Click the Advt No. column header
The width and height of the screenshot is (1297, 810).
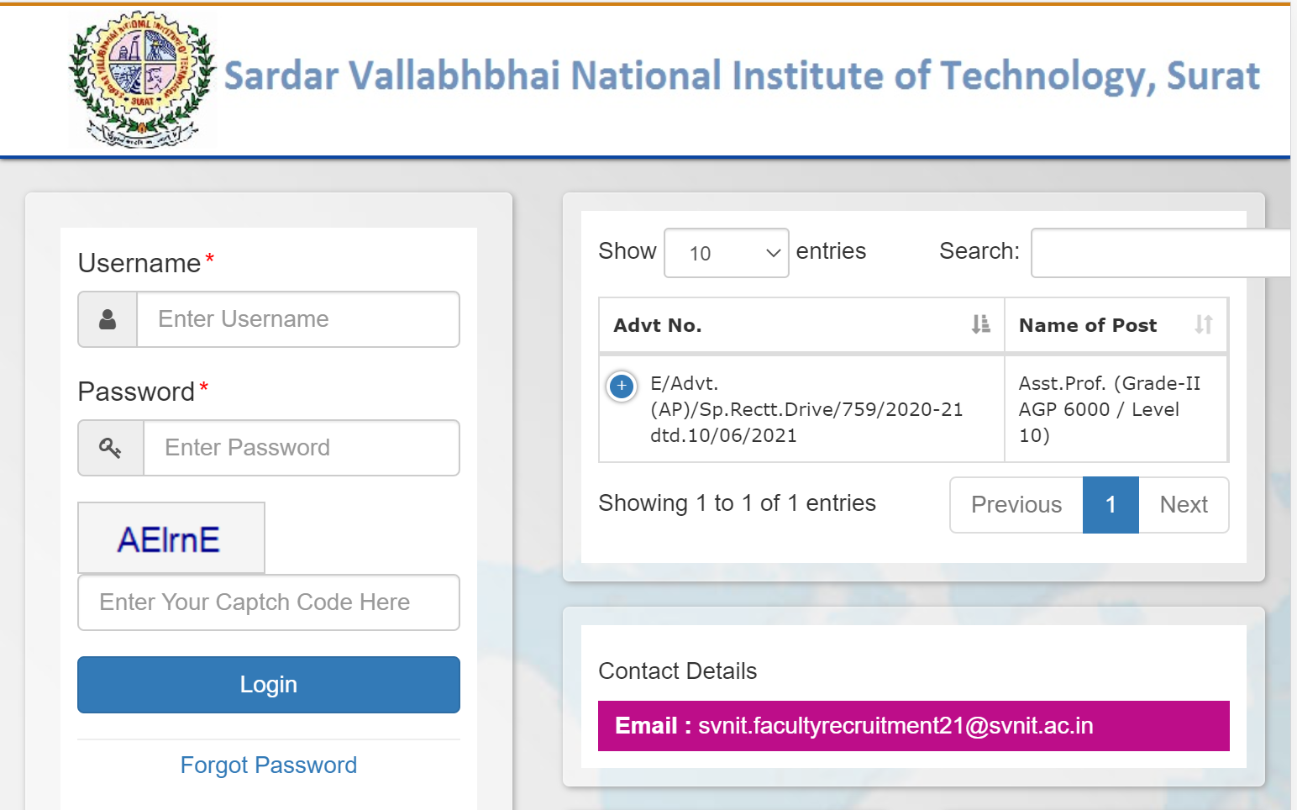pos(658,325)
